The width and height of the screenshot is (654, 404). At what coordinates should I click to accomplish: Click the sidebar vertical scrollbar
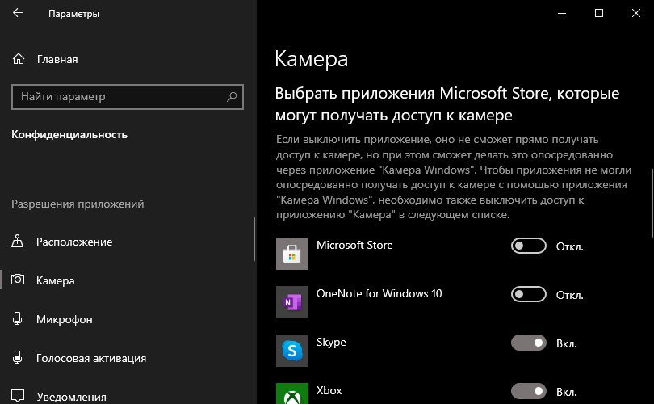pos(254,239)
